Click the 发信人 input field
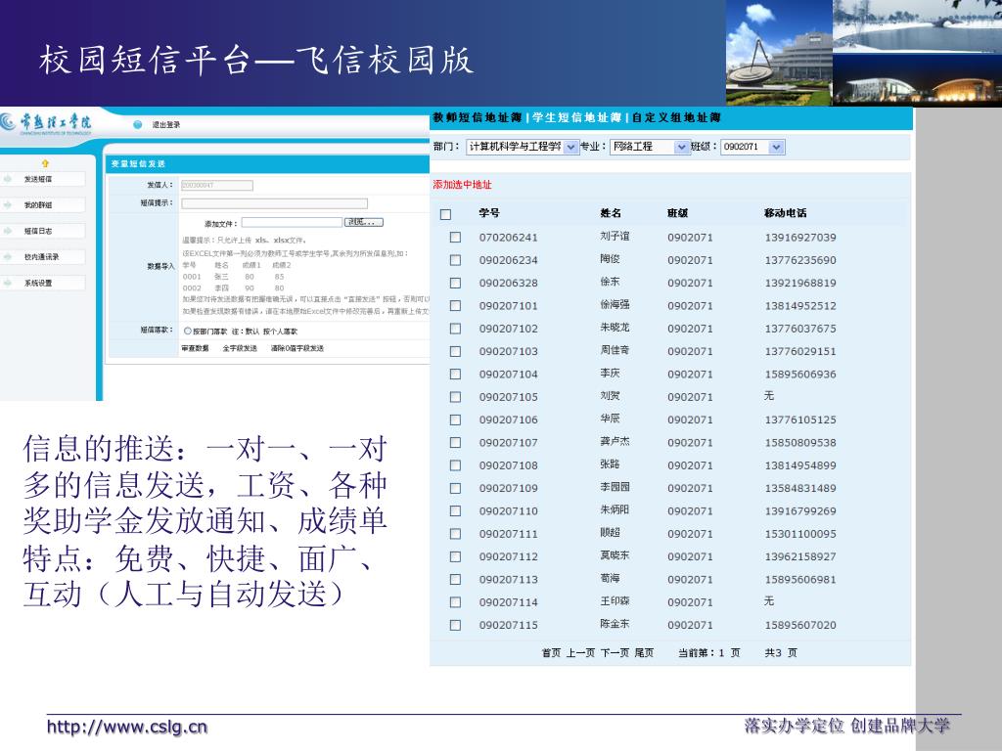The height and width of the screenshot is (751, 1002). tap(217, 185)
